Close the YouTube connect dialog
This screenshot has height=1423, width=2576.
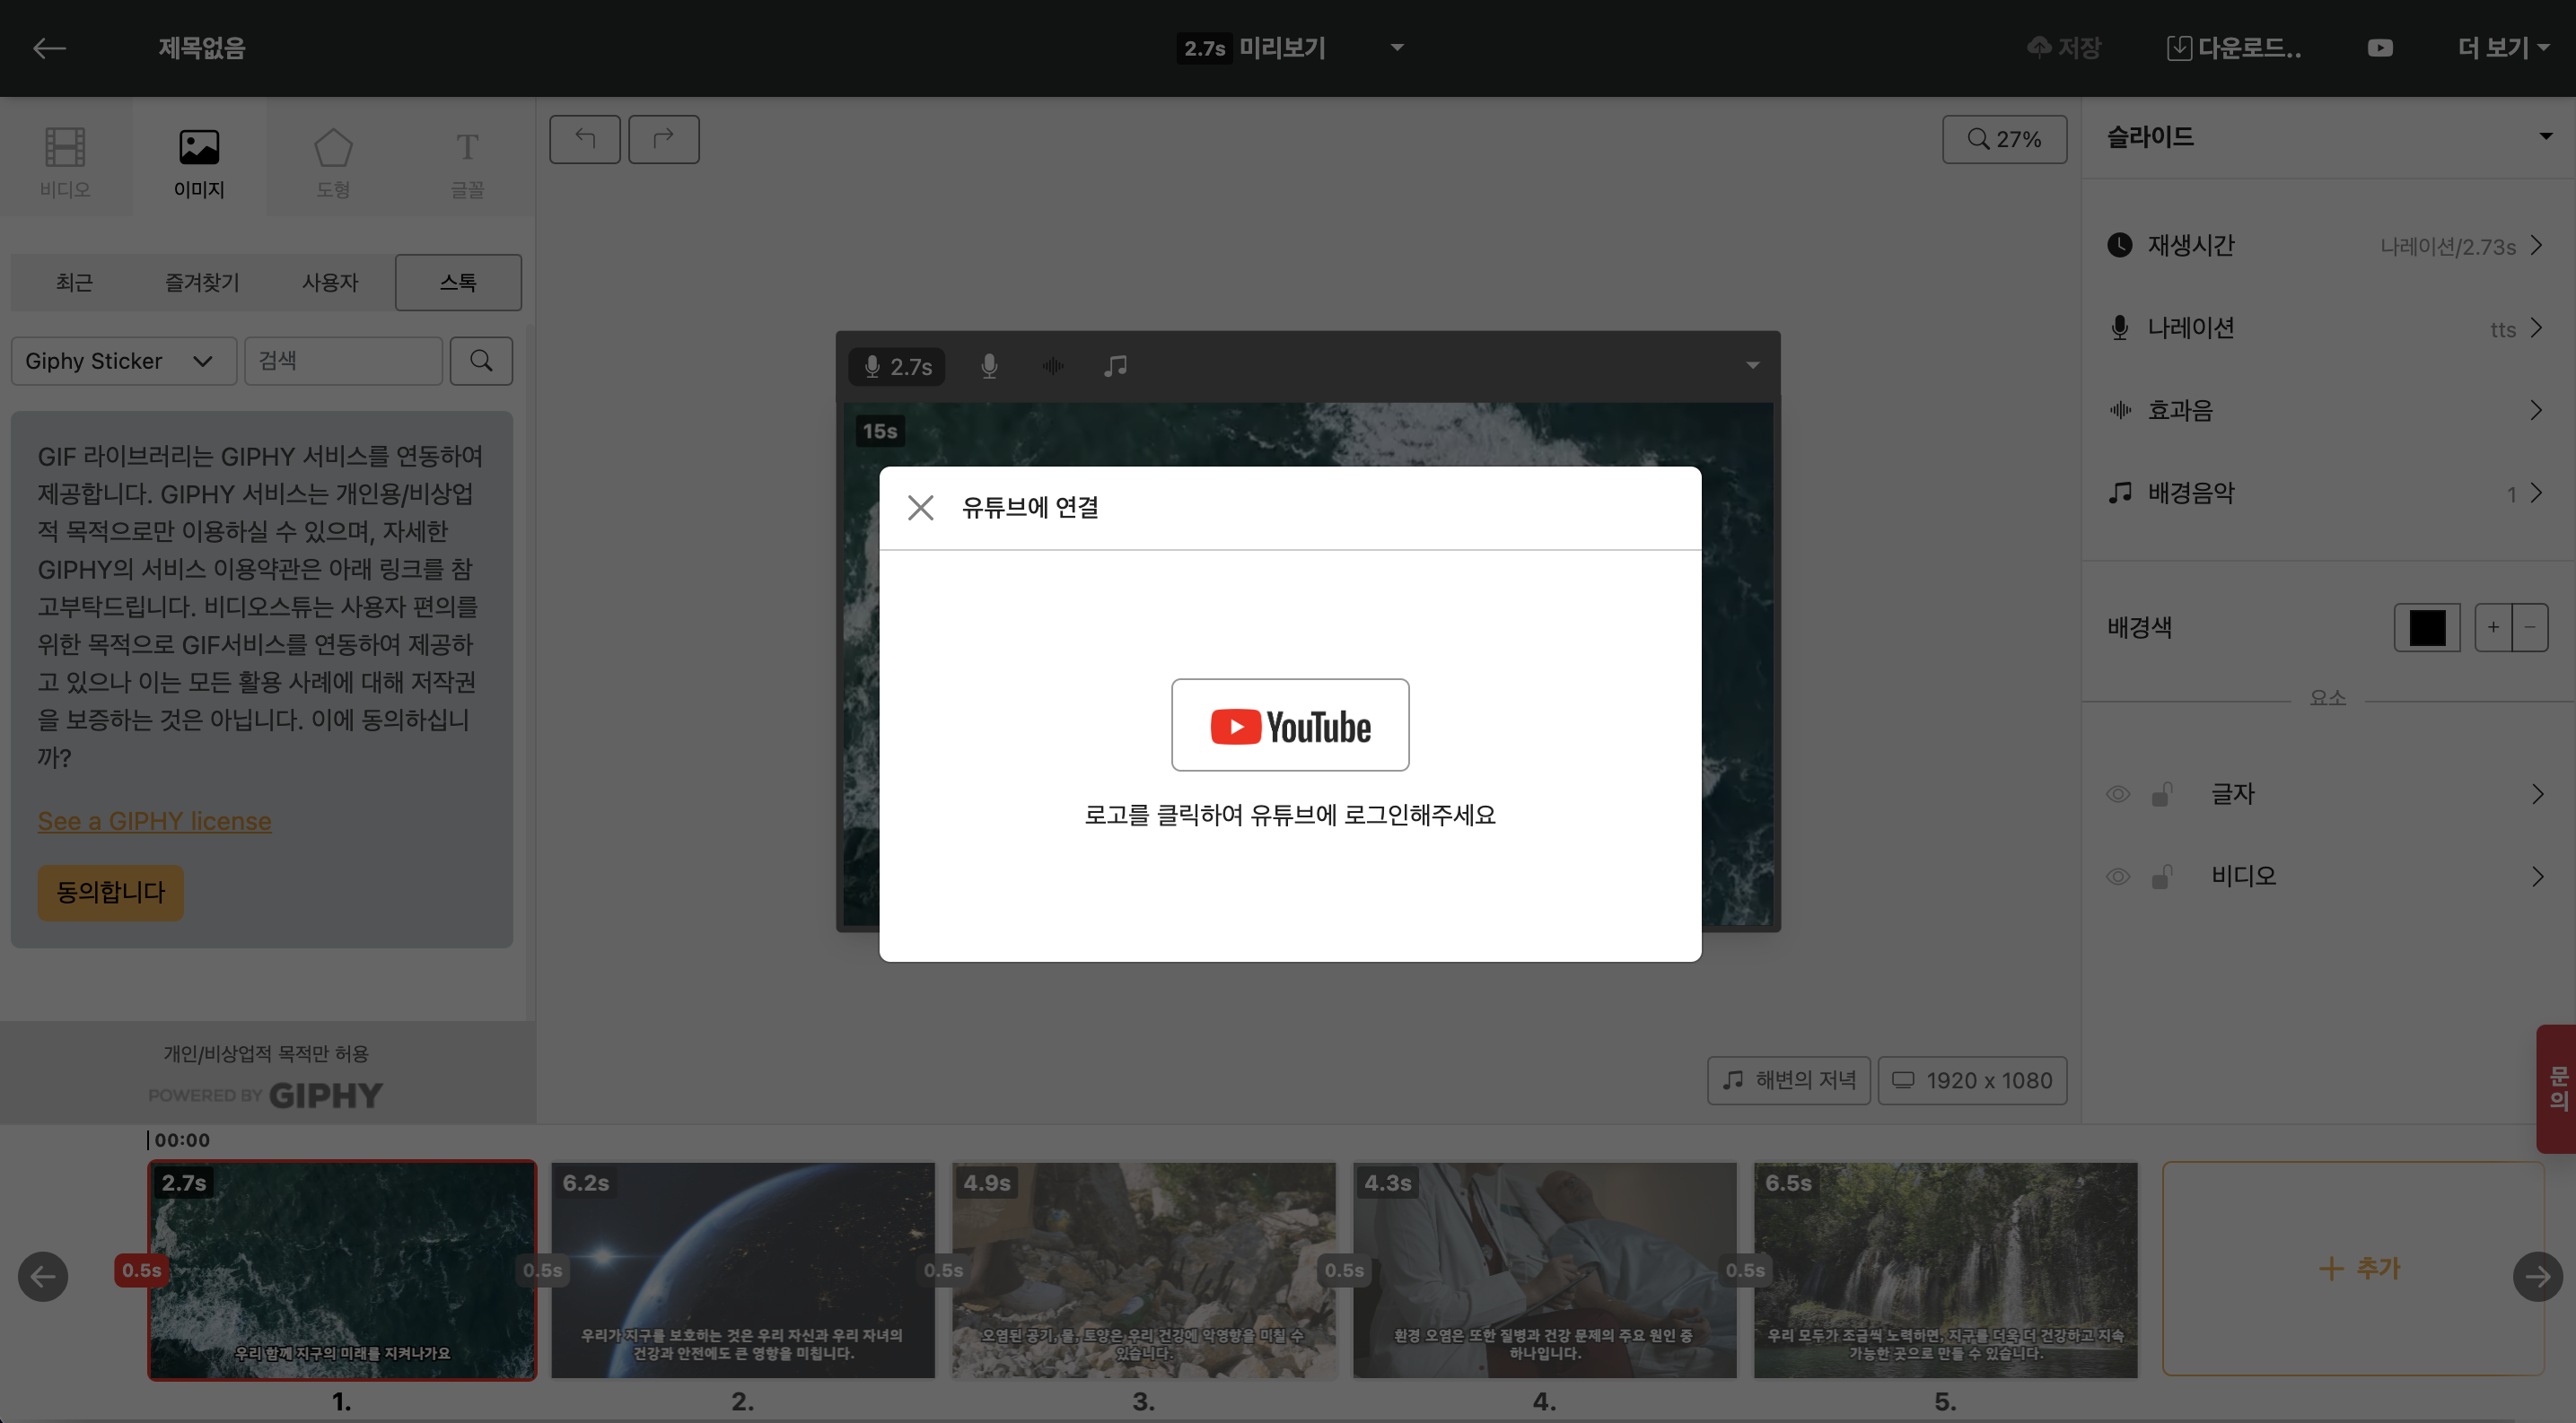click(920, 508)
